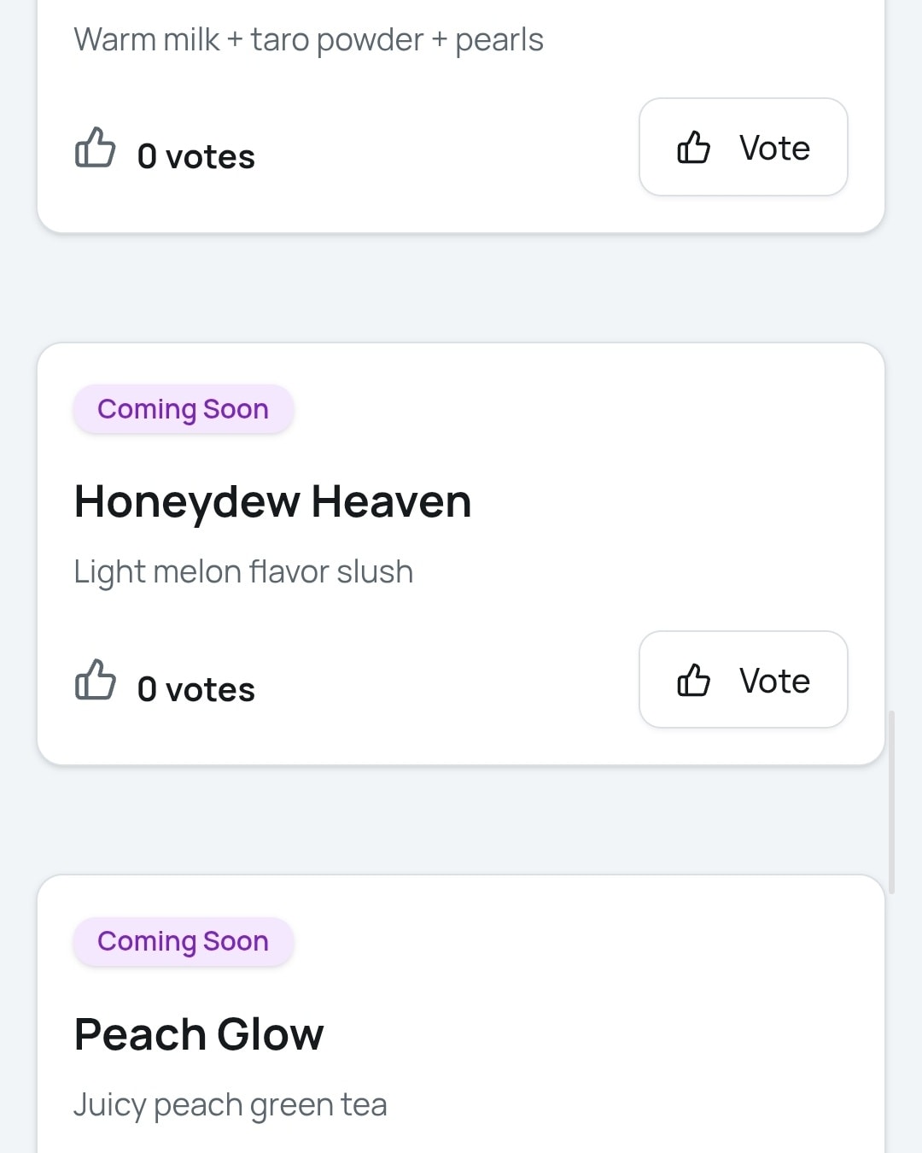Click thumbs-up icon inside taro card's Vote button
The width and height of the screenshot is (922, 1153).
coord(693,148)
